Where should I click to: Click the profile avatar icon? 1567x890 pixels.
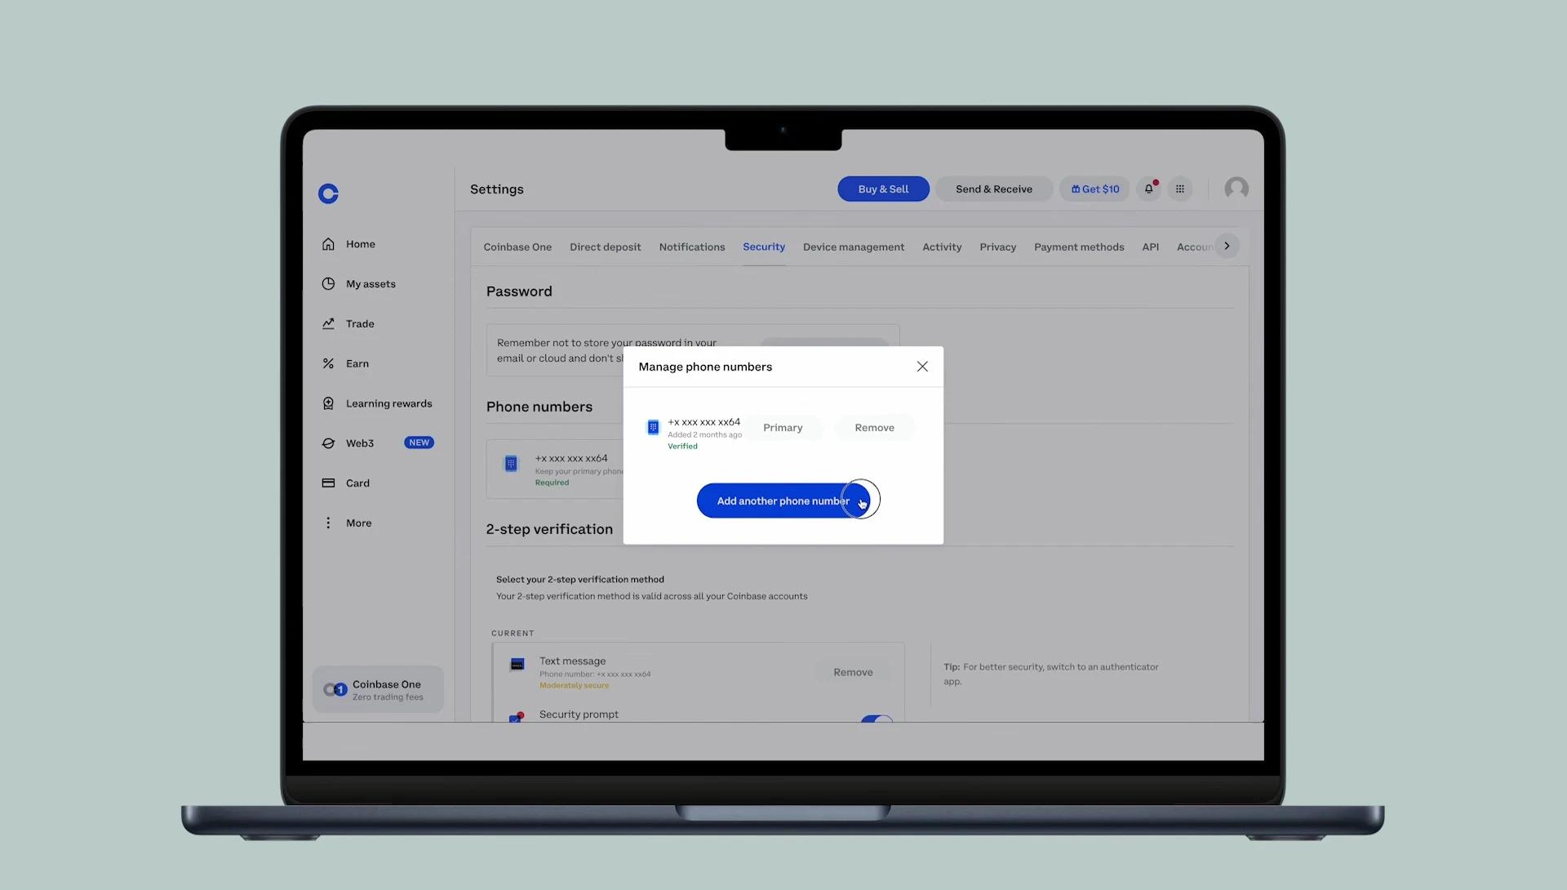1236,189
